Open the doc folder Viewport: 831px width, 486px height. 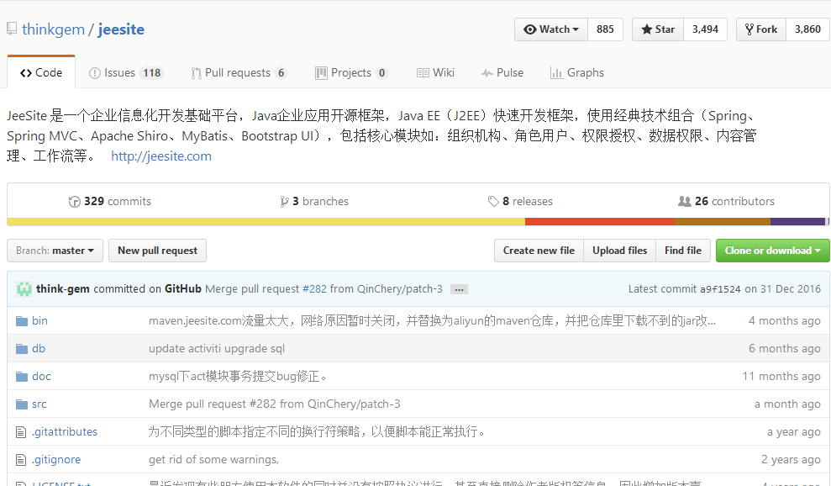tap(41, 376)
